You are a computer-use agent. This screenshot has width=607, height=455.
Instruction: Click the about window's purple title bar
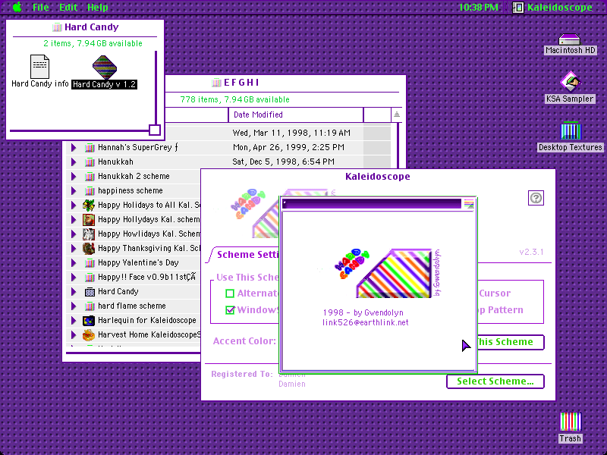(x=372, y=204)
